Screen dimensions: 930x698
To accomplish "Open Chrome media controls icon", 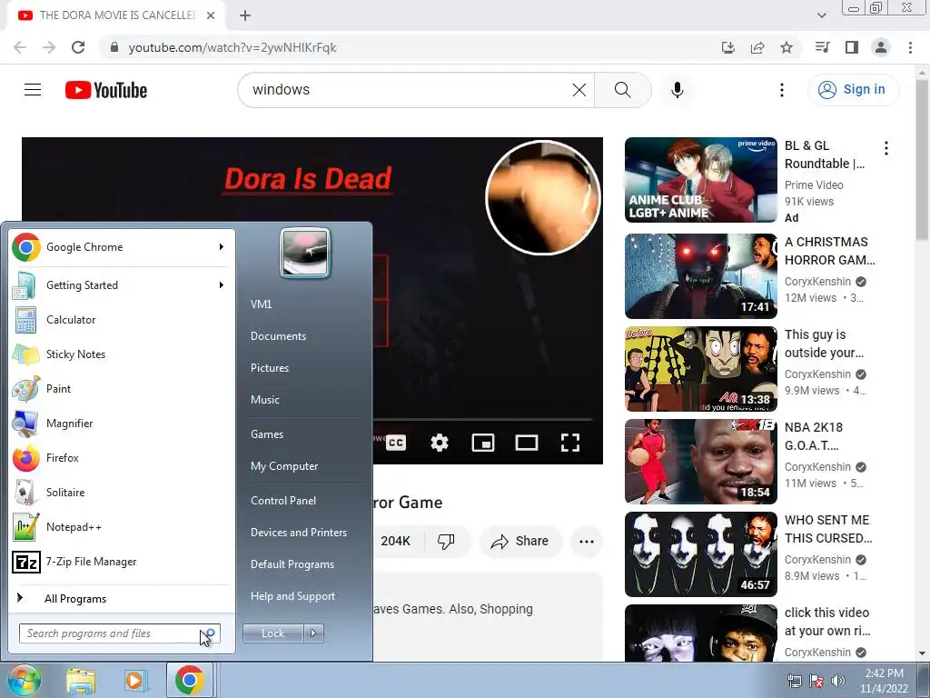I will click(822, 47).
